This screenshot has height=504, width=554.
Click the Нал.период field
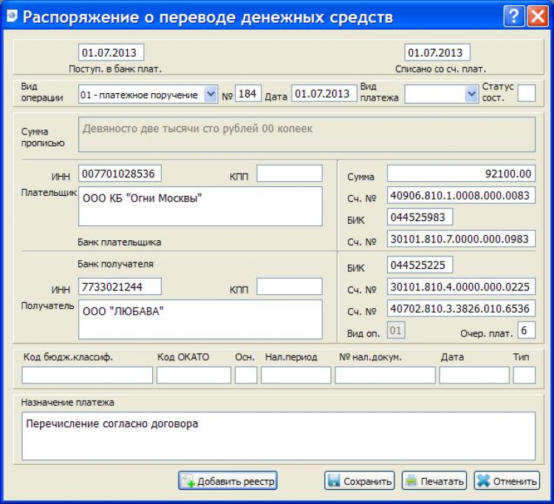[x=296, y=375]
